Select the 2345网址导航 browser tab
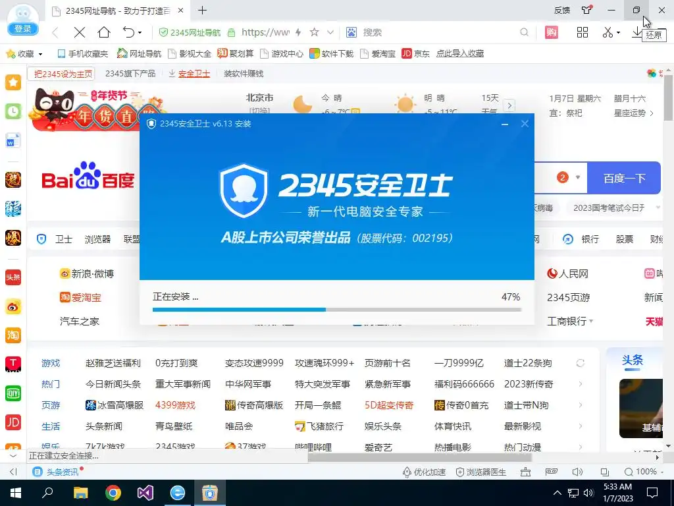Viewport: 674px width, 506px height. coord(118,11)
